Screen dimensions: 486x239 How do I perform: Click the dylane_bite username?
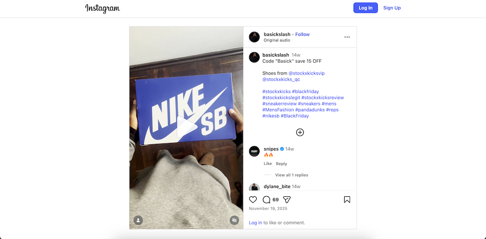coord(277,187)
